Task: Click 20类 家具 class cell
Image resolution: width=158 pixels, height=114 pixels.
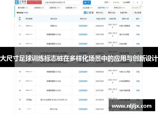Action: (x=123, y=44)
